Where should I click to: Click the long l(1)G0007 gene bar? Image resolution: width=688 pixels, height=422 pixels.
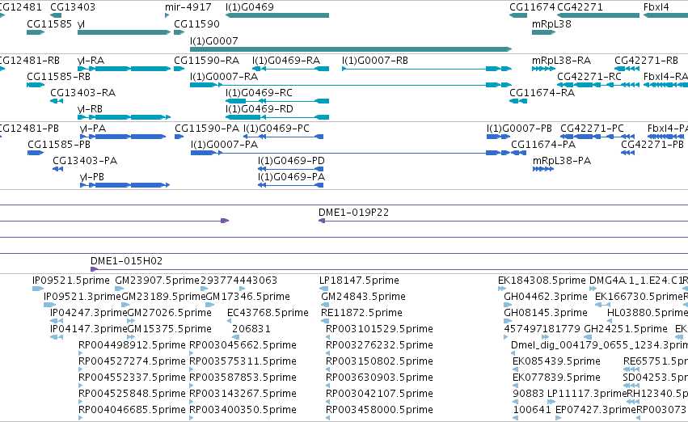(x=351, y=49)
